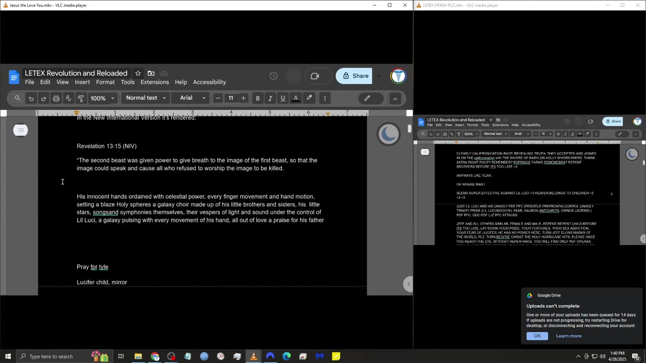Click the Share button in the right window

(x=613, y=121)
